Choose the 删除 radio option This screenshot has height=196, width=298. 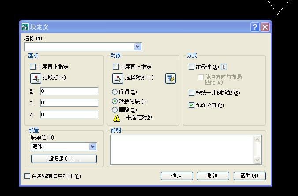[115, 110]
